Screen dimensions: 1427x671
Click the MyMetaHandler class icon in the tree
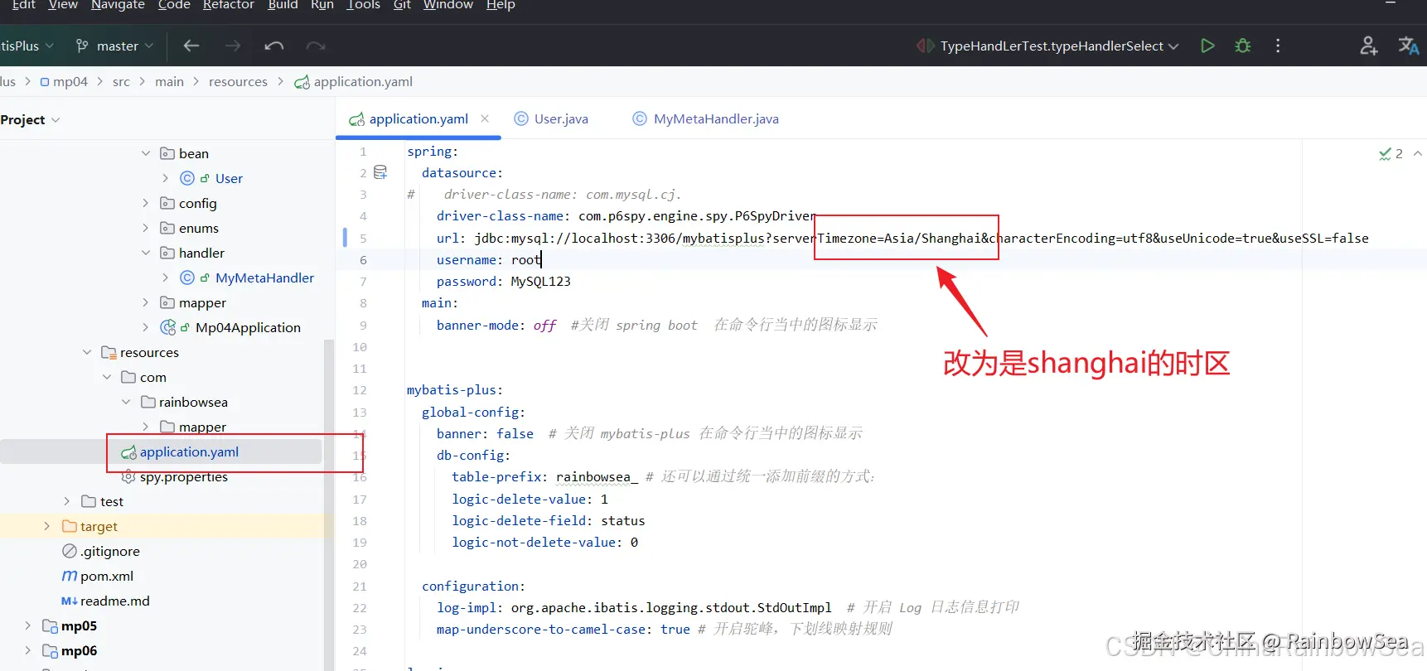[x=187, y=278]
